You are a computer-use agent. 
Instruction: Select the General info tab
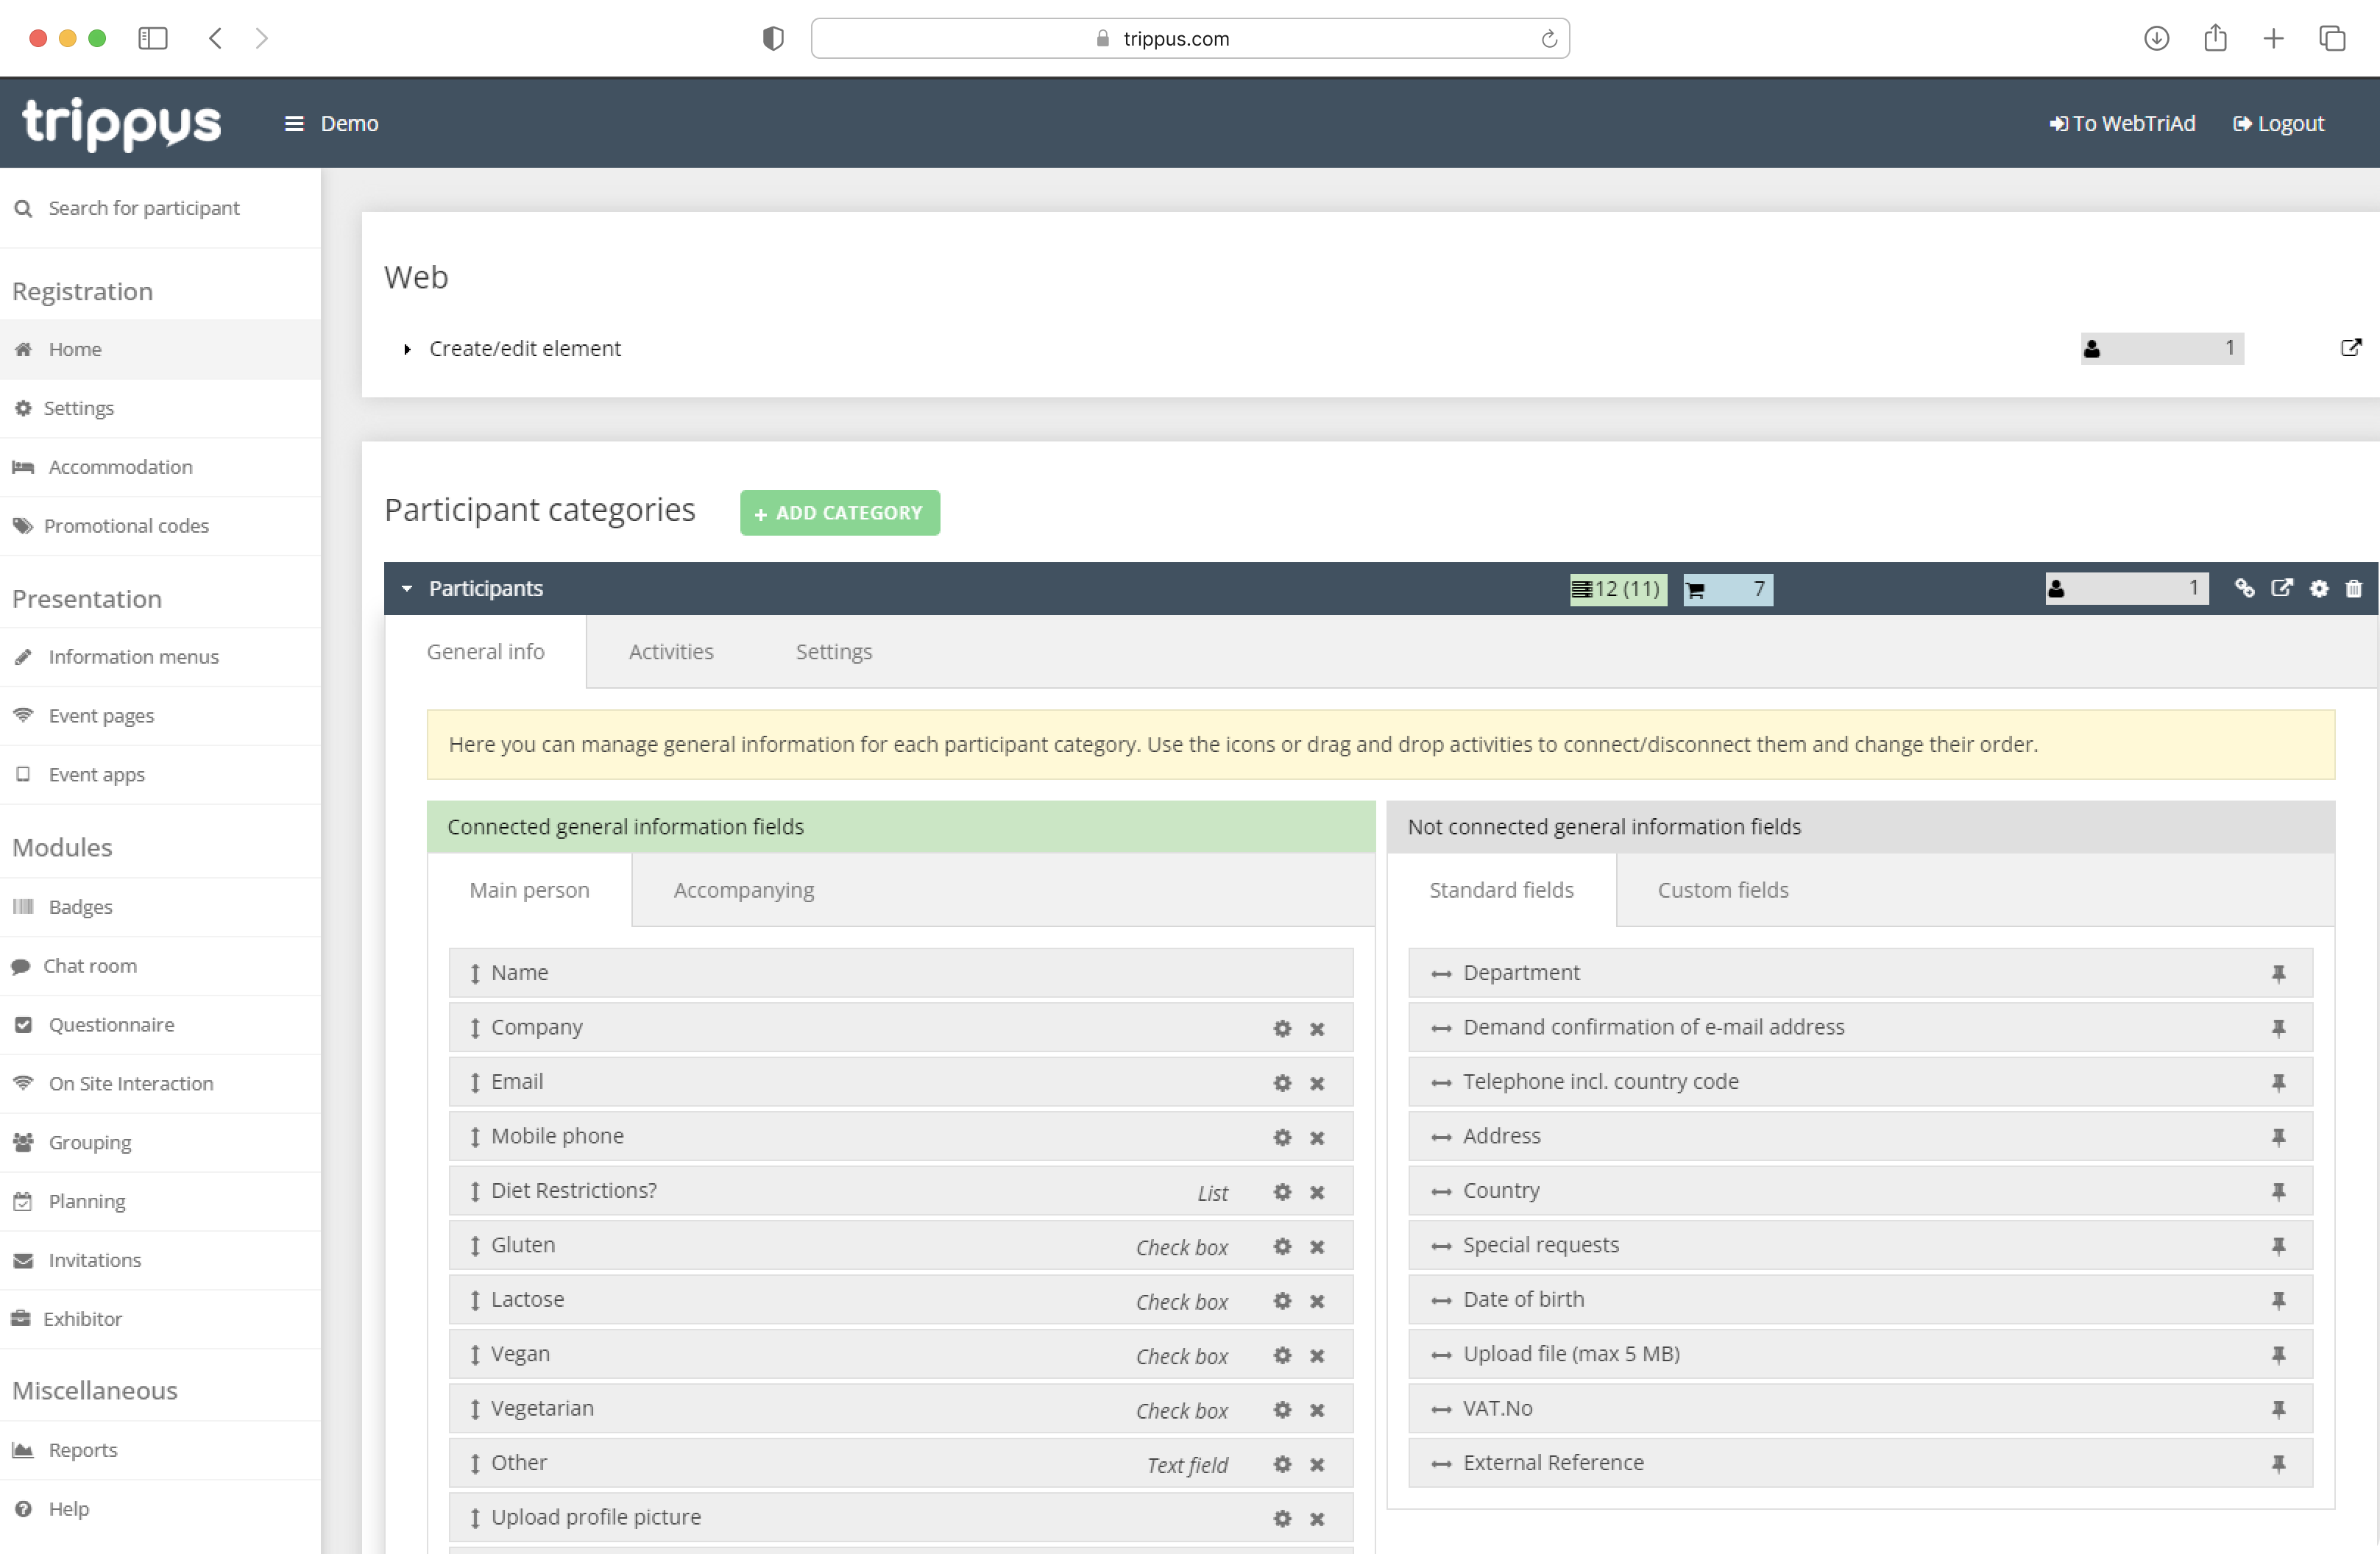coord(485,651)
